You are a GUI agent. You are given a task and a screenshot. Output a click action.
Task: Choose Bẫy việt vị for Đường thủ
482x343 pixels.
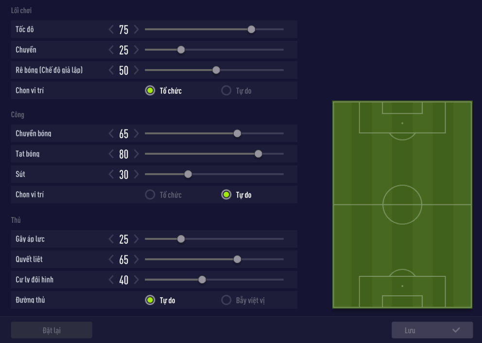226,300
